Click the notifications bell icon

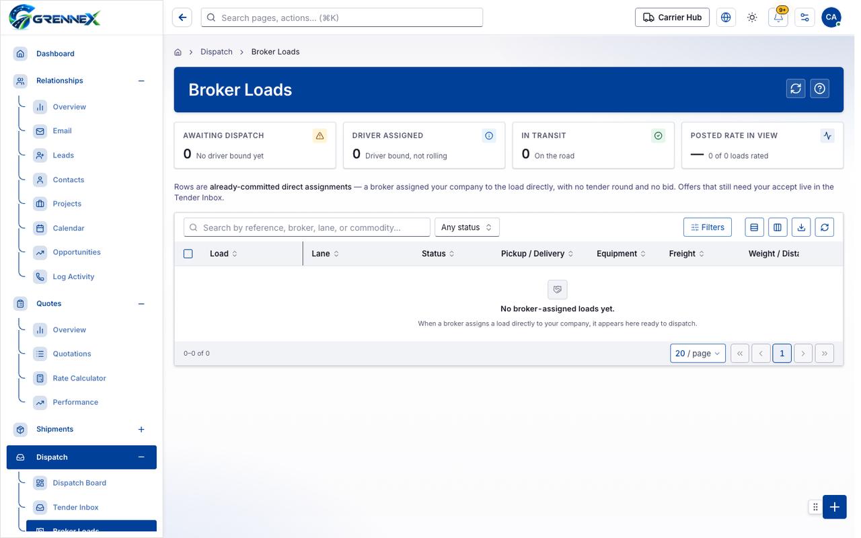[x=778, y=17]
